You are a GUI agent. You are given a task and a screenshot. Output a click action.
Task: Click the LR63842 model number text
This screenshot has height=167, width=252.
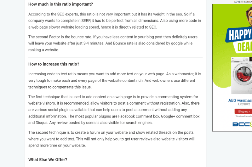point(244,104)
